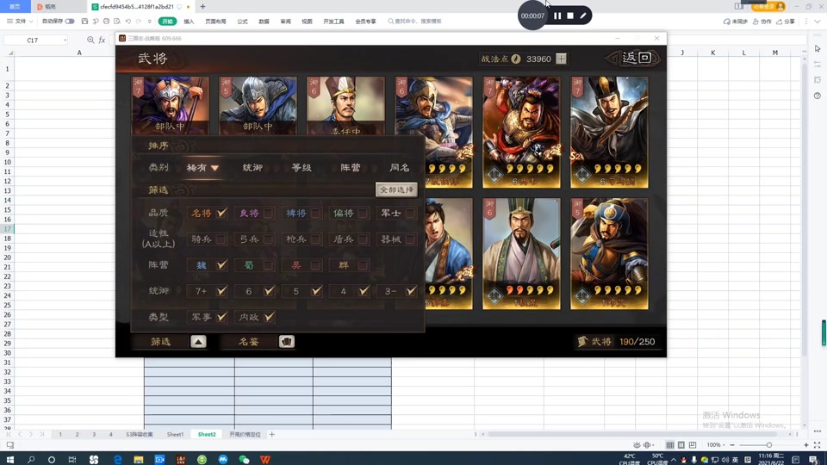This screenshot has height=465, width=827.
Task: Switch to the 页面布局 ribbon tab
Action: [x=215, y=22]
